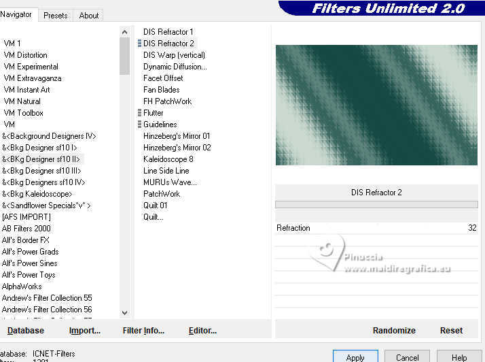This screenshot has width=485, height=362.
Task: Select [AFS IMPORT] category
Action: tap(26, 217)
